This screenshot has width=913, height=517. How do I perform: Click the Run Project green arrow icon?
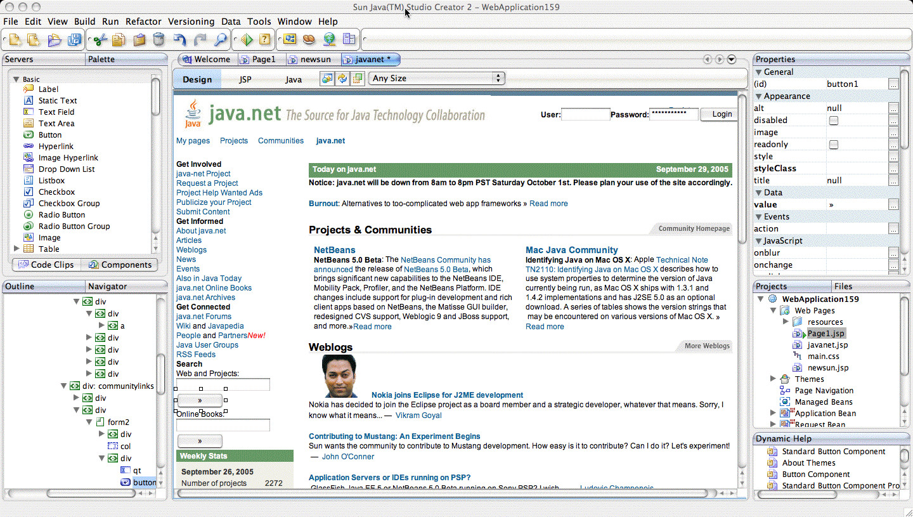point(247,40)
